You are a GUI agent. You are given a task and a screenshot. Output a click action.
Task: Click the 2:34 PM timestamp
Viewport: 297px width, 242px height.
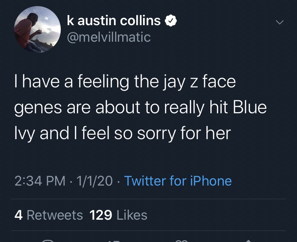coord(40,181)
